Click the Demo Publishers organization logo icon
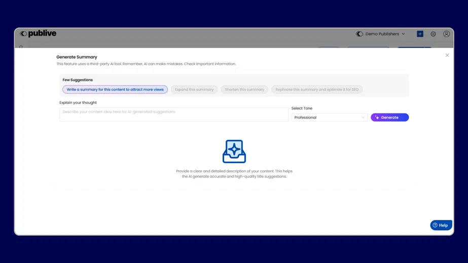This screenshot has width=468, height=263. click(359, 34)
